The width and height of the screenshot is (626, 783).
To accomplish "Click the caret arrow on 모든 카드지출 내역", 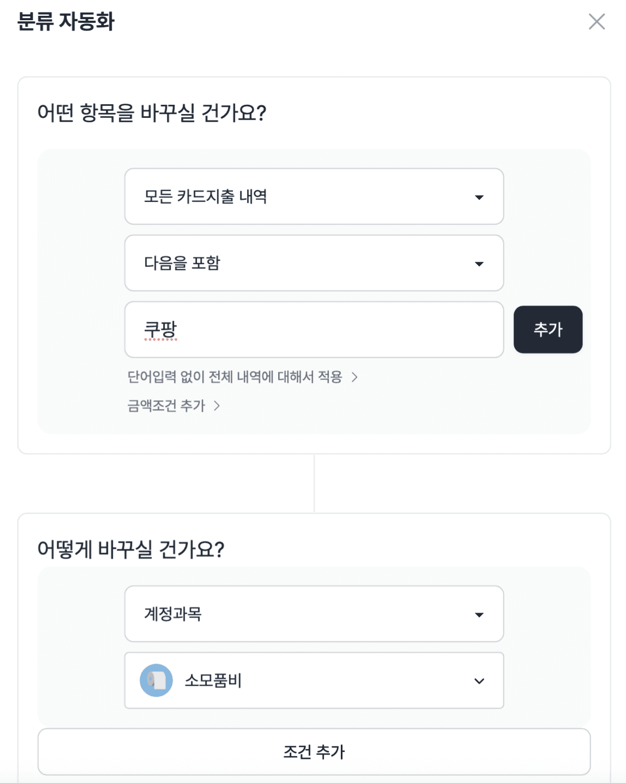I will [479, 197].
